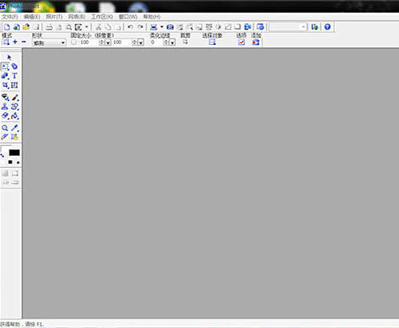The width and height of the screenshot is (399, 328).
Task: Open the fixed height value dropdown arrow
Action: (141, 43)
